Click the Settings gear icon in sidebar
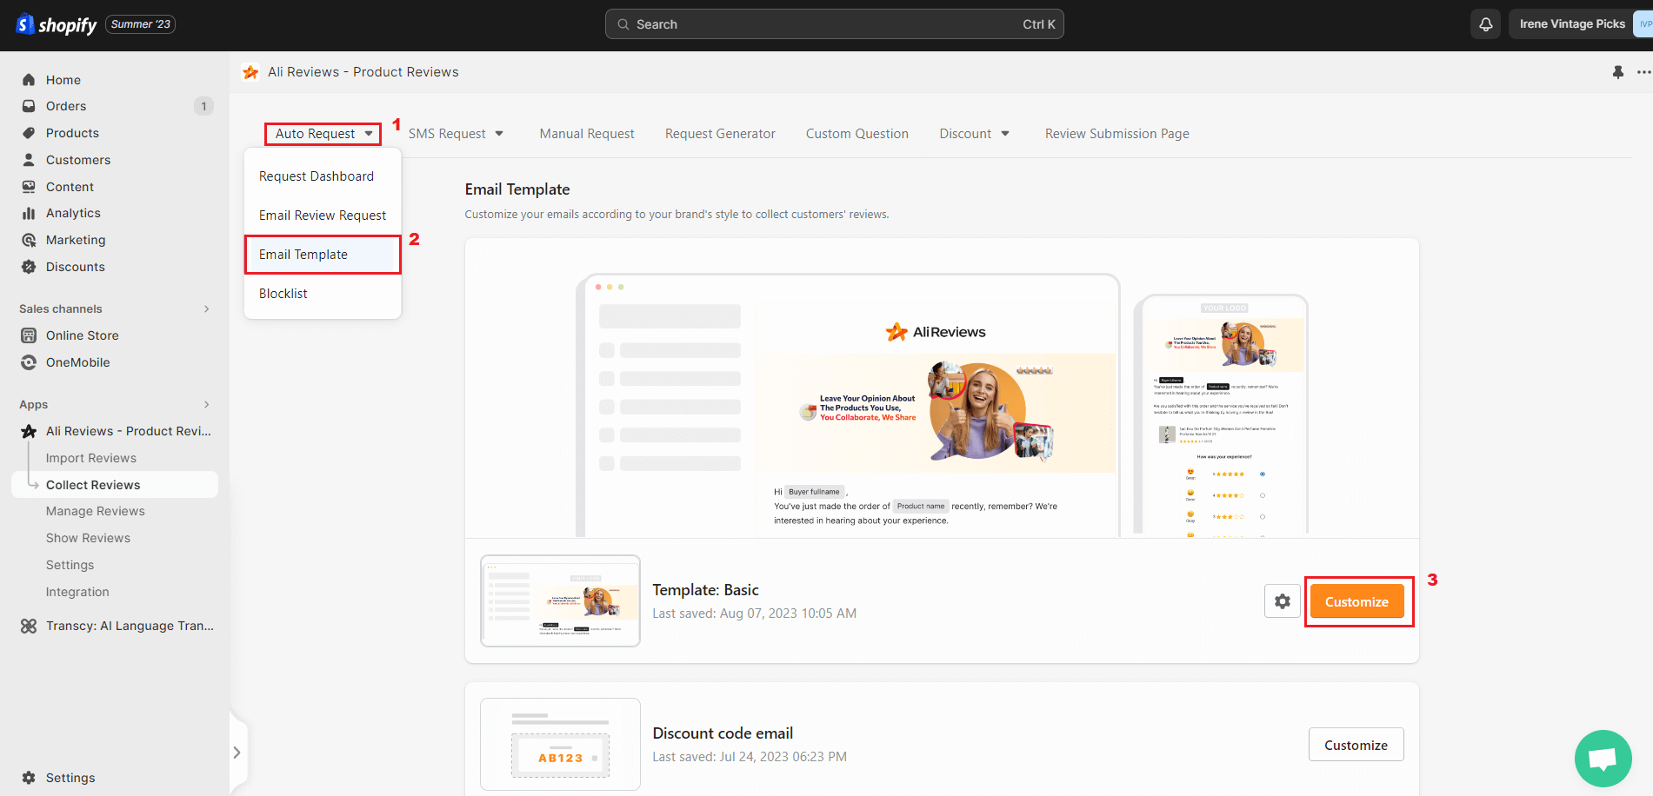The height and width of the screenshot is (796, 1653). pos(29,778)
